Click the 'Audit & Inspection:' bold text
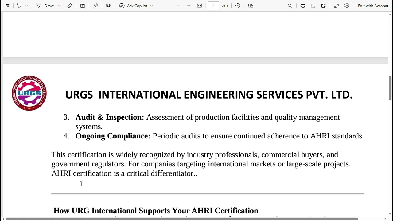 coord(110,117)
